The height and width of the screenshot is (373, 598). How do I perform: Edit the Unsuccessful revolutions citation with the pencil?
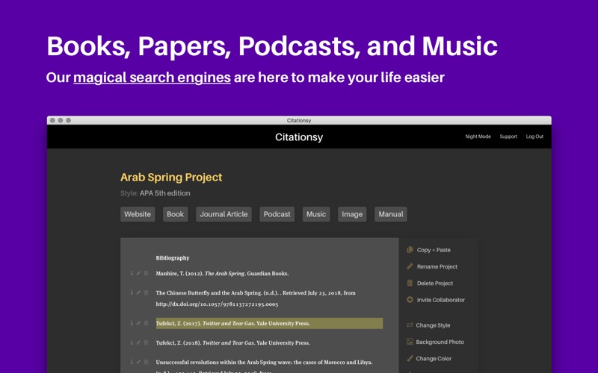tap(138, 362)
